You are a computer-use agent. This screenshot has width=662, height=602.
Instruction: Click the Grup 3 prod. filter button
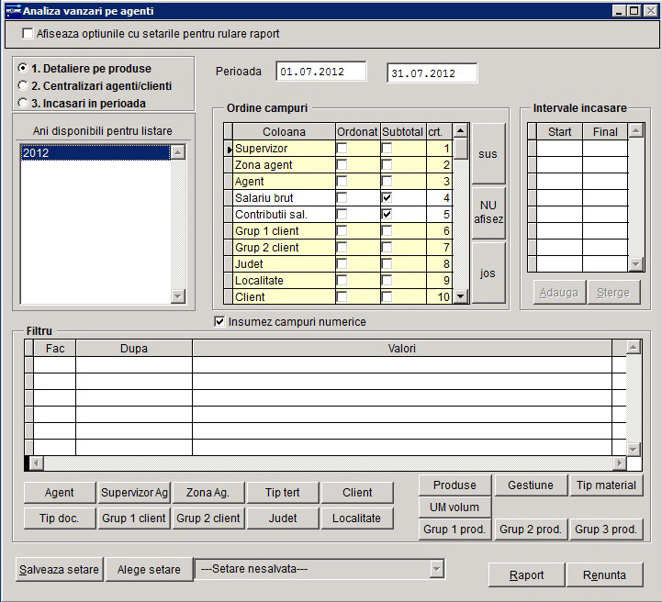point(606,529)
